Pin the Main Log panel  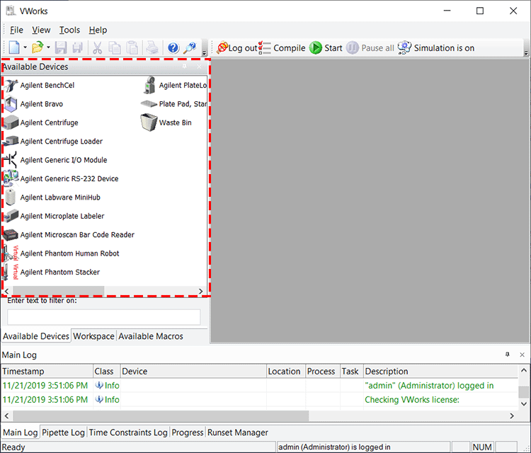click(508, 355)
